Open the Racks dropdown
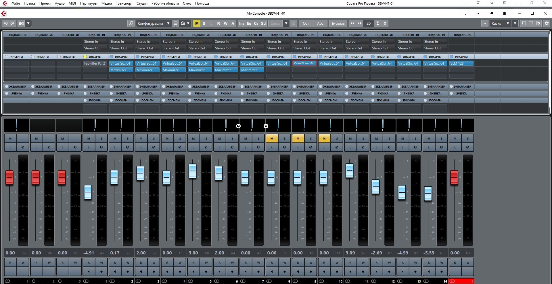Screen dimensions: 552x284 pyautogui.click(x=500, y=23)
